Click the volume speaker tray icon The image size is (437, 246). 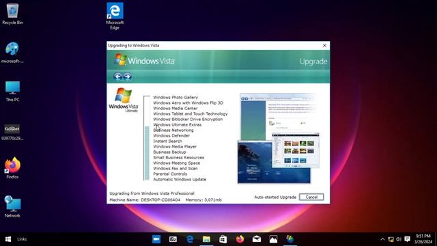coord(399,239)
